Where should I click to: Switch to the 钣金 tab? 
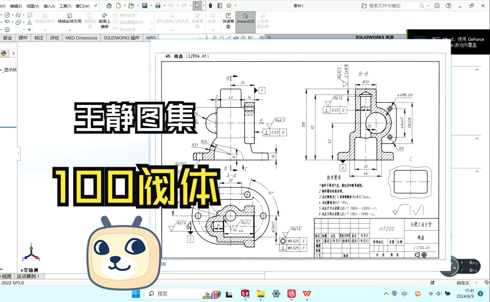(8, 38)
